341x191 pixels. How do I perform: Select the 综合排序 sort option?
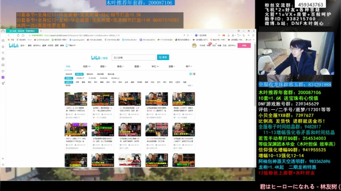pyautogui.click(x=69, y=74)
